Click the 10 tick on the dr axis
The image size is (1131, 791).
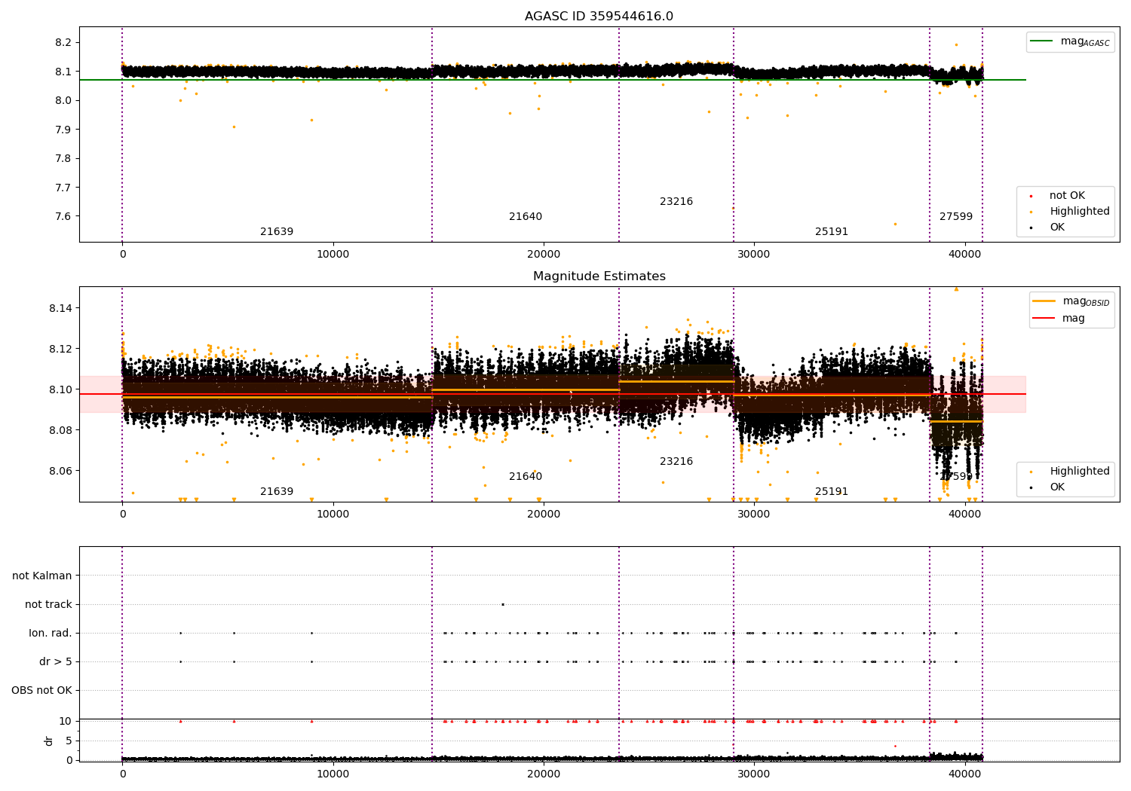click(x=66, y=722)
